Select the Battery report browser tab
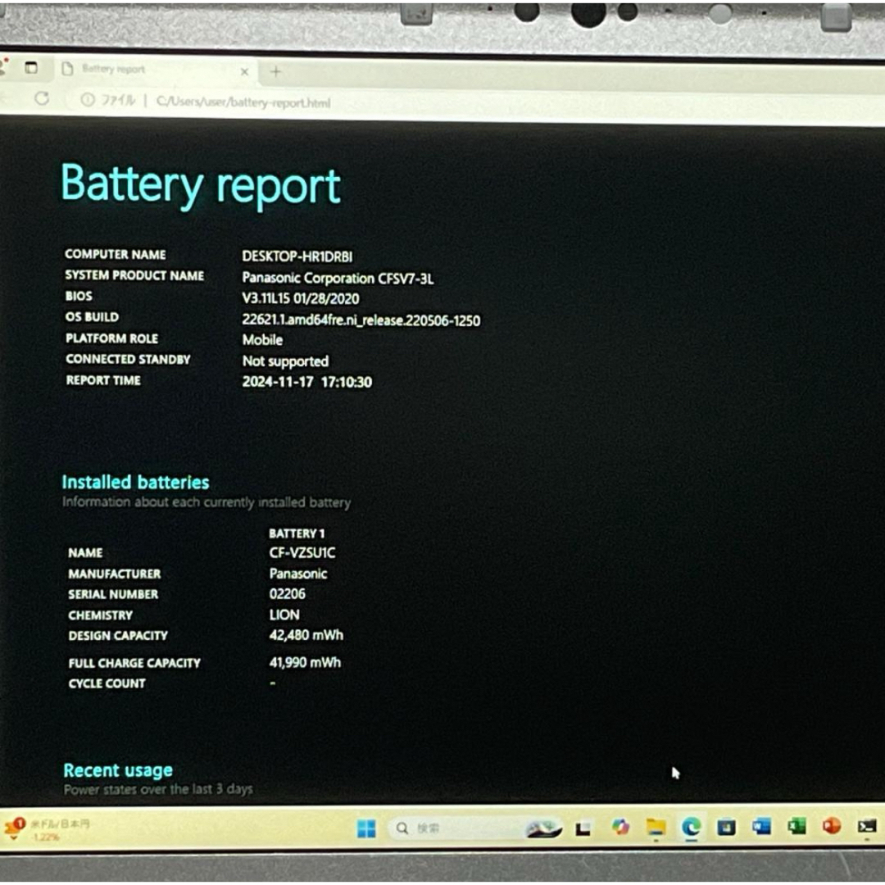Image resolution: width=885 pixels, height=885 pixels. pyautogui.click(x=155, y=70)
